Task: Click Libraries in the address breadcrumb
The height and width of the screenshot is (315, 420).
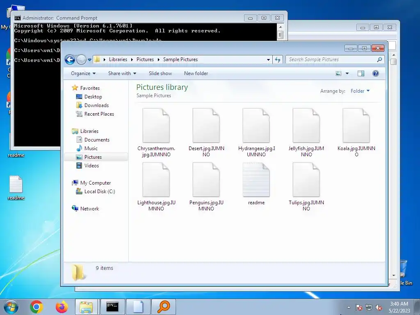Action: coord(118,59)
